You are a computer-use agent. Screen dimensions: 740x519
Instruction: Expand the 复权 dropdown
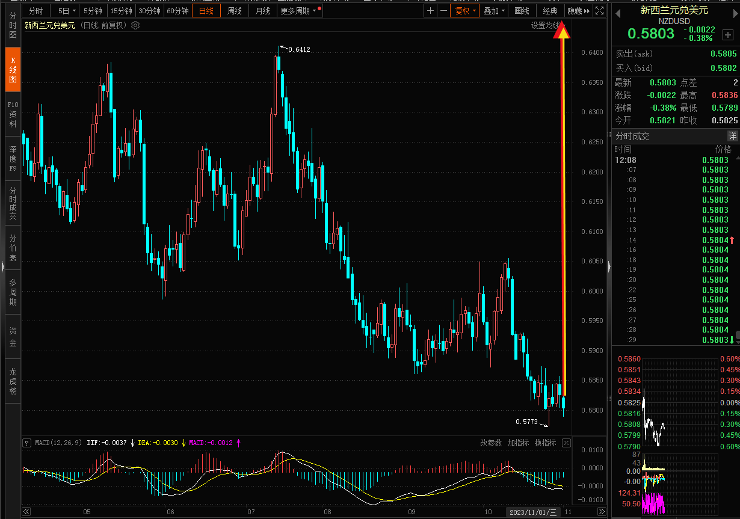[x=466, y=11]
